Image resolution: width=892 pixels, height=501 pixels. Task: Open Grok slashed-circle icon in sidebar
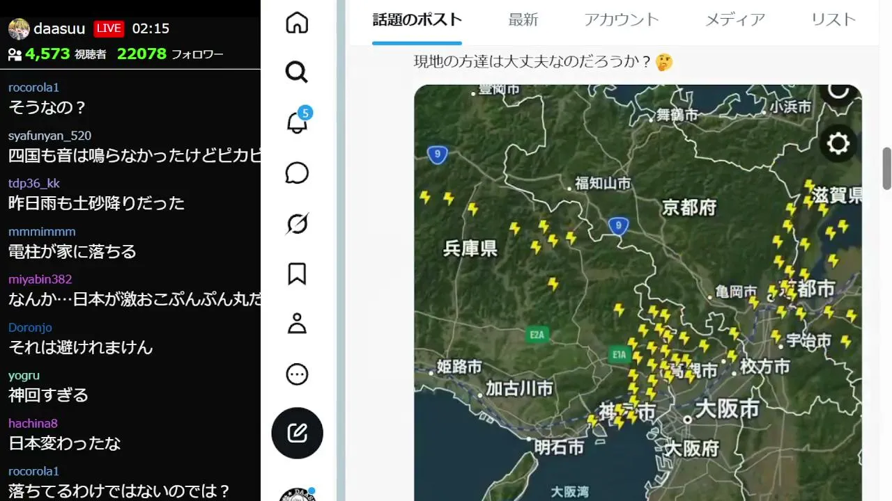point(297,224)
